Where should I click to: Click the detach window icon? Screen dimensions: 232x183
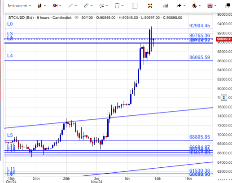(228, 6)
